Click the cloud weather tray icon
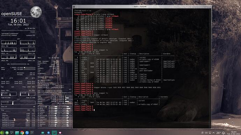 (223, 133)
